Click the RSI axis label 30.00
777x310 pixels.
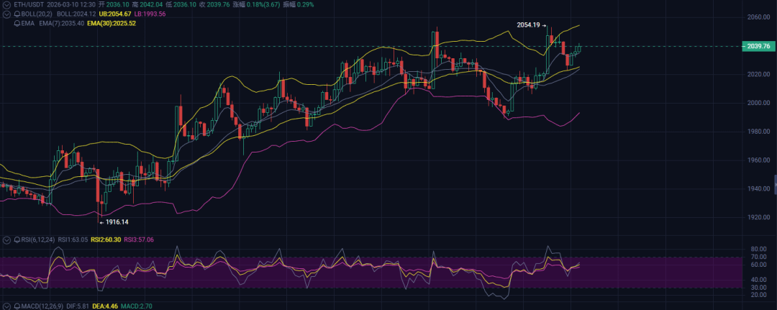[760, 287]
